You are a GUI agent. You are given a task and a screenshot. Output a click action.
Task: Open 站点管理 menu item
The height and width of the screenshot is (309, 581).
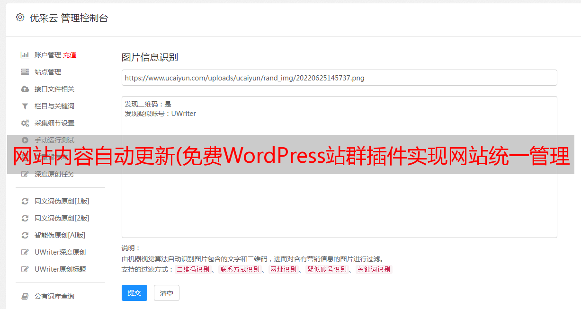pos(48,72)
